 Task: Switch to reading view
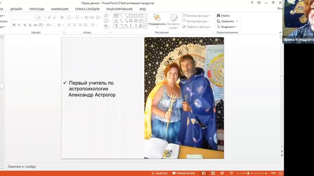pos(222,174)
